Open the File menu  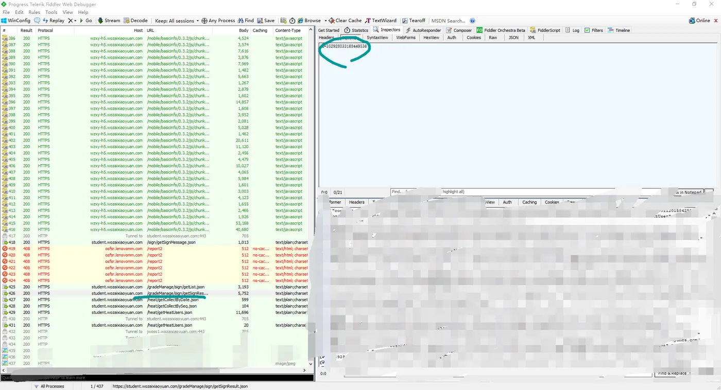(x=6, y=12)
